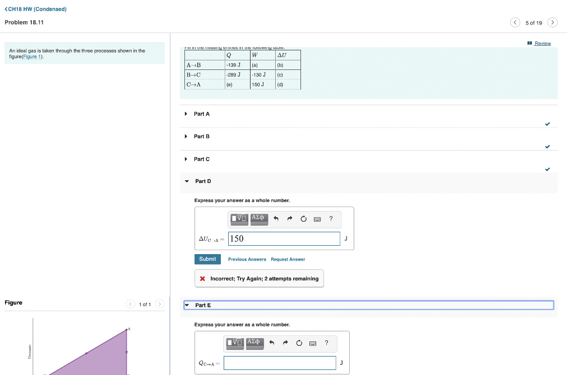The height and width of the screenshot is (375, 574).
Task: Click redo arrow in Part D toolbar
Action: [x=290, y=219]
